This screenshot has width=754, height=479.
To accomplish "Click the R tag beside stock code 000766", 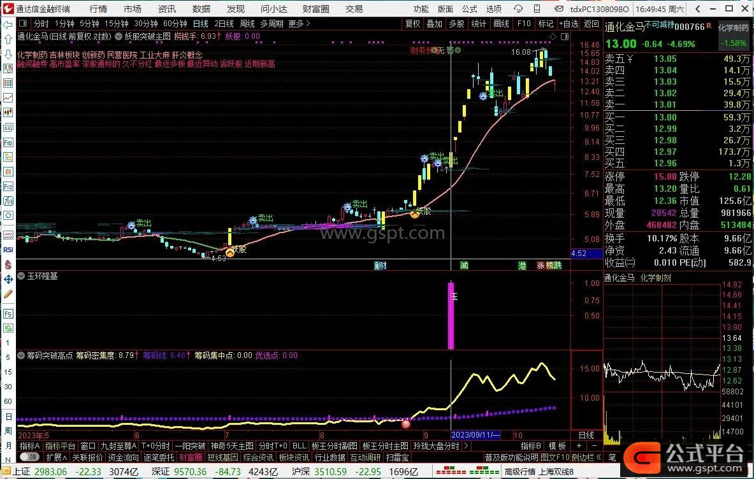I will click(x=709, y=25).
